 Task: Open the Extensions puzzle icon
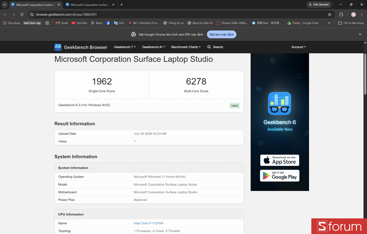click(x=341, y=14)
